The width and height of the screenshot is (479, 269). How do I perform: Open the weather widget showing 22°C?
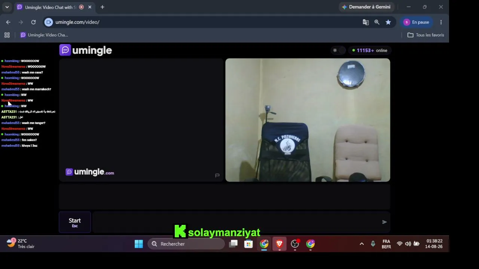(21, 244)
